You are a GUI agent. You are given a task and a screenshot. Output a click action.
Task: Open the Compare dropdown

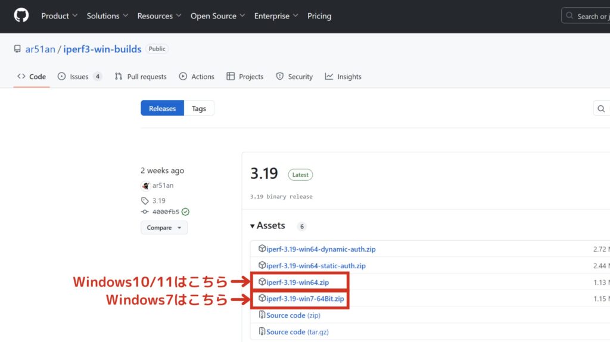164,228
